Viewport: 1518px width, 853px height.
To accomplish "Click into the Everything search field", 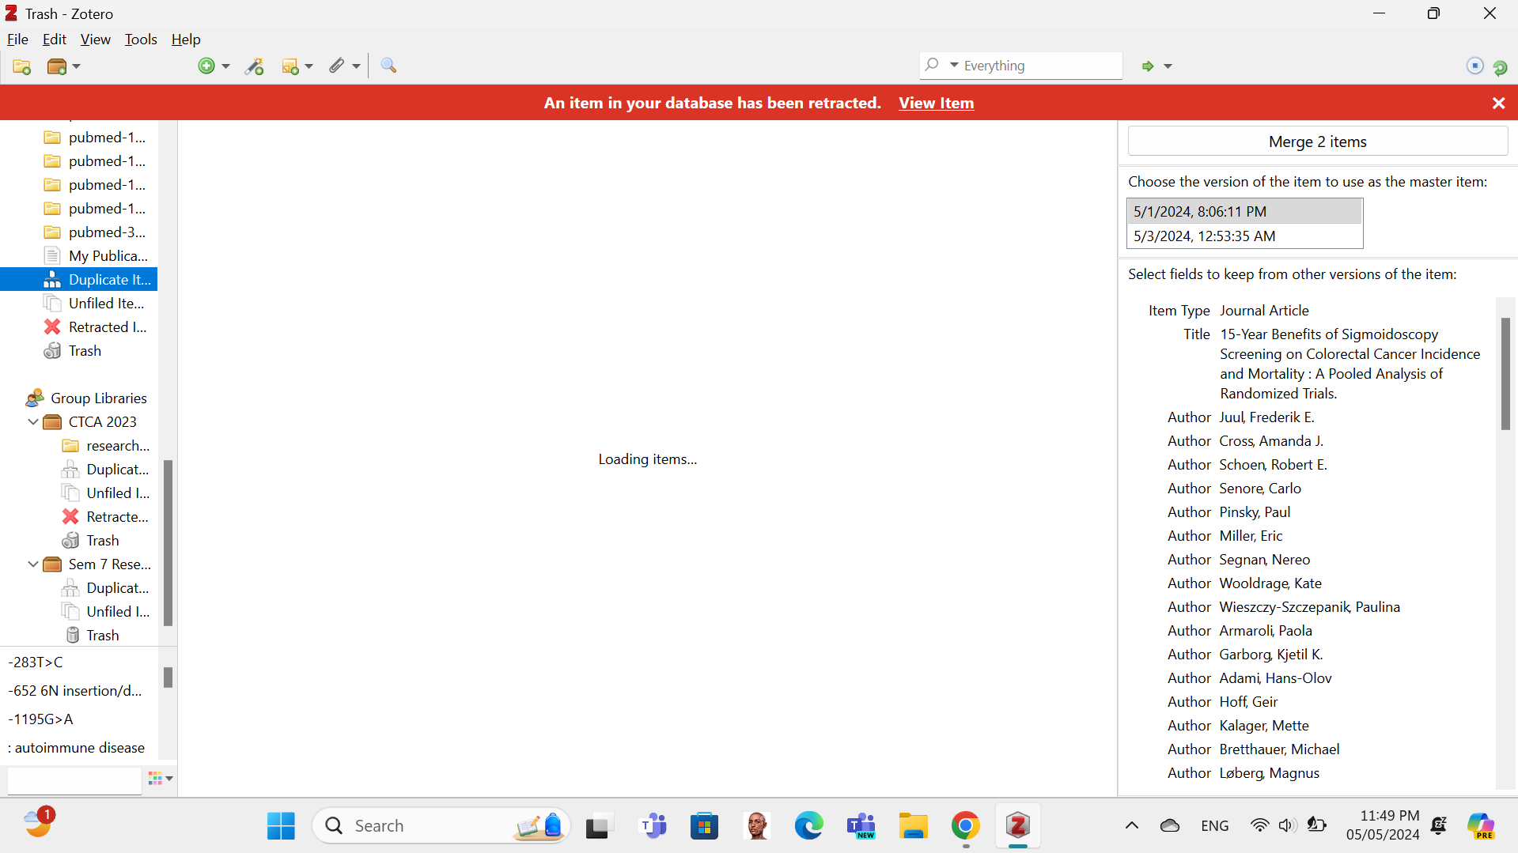I will 1040,66.
